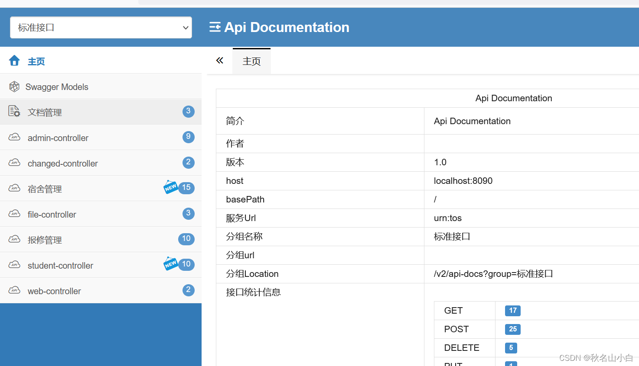
Task: Select the 分组url row label
Action: [x=240, y=255]
